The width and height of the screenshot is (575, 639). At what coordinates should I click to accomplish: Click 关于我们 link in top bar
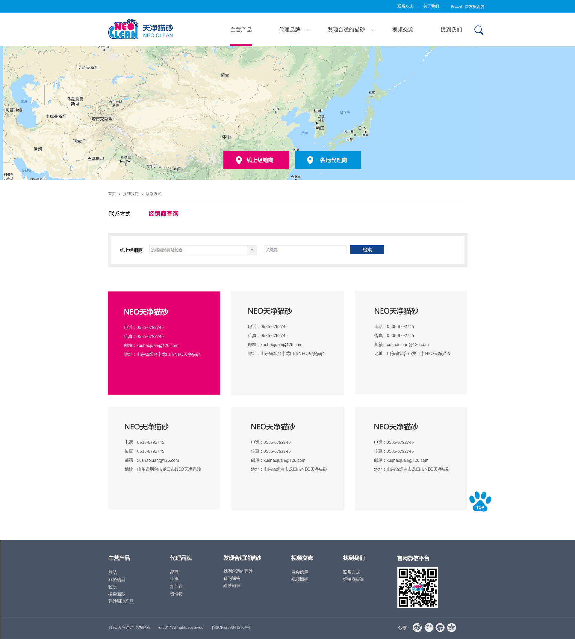431,6
